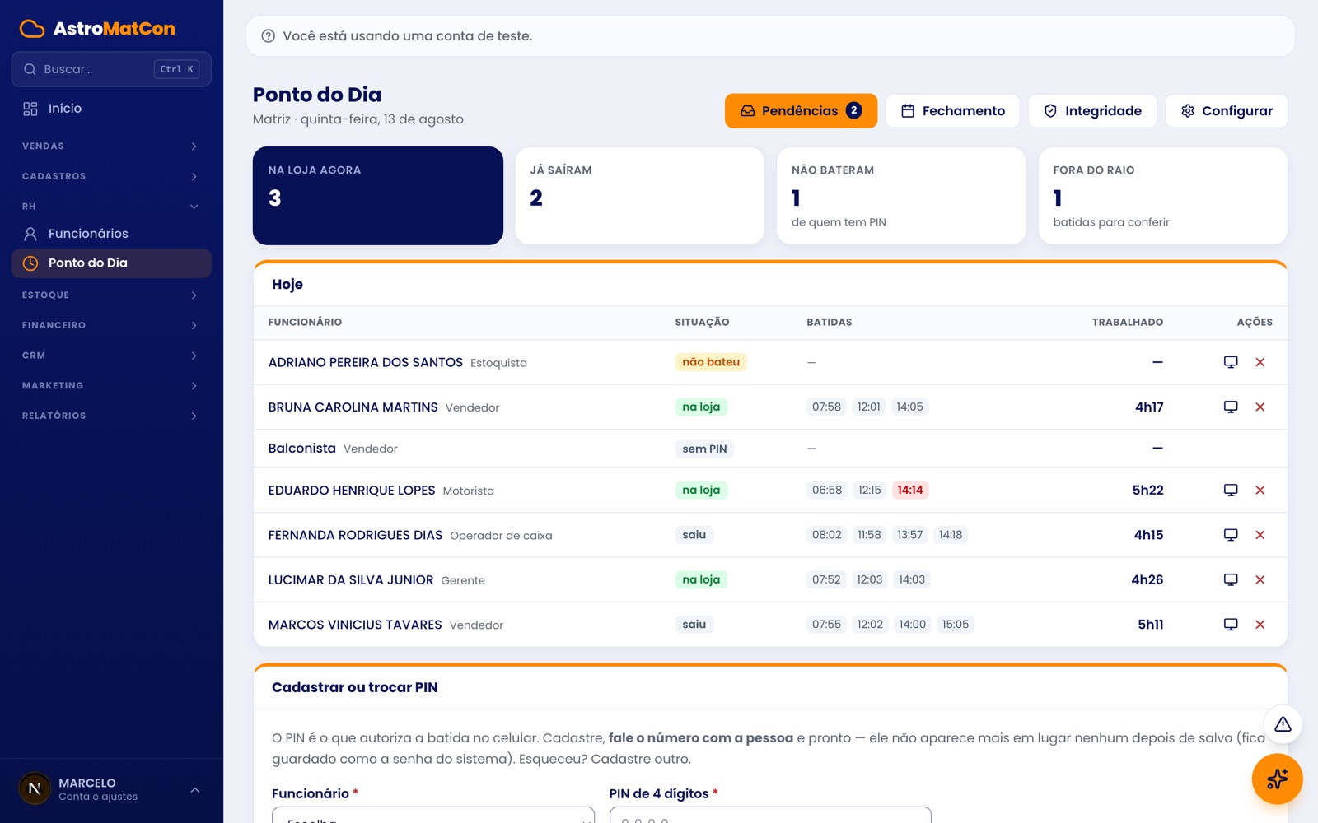Viewport: 1318px width, 823px height.
Task: Open the Configurar button
Action: coord(1227,111)
